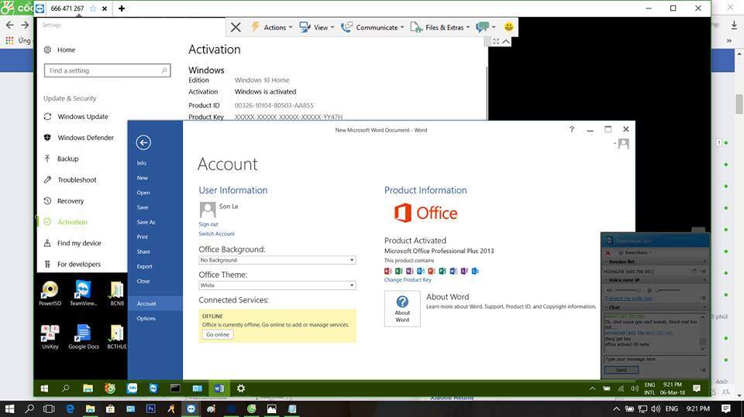Viewport: 744px width, 417px height.
Task: Click the Switch Account link
Action: pyautogui.click(x=216, y=234)
